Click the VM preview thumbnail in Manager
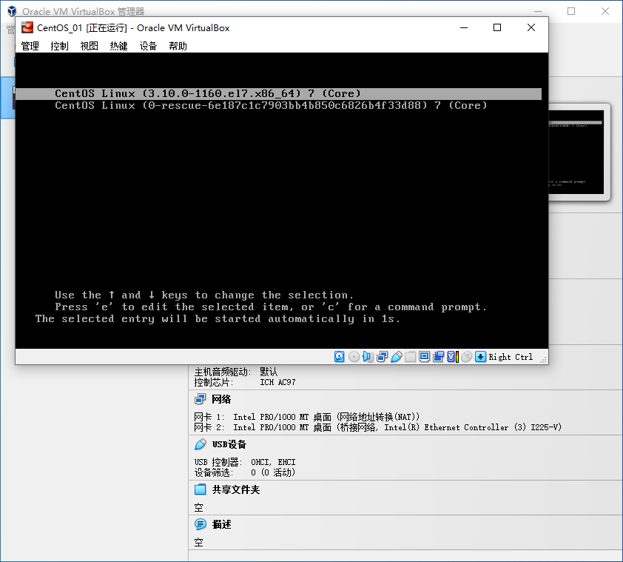This screenshot has width=623, height=562. point(576,152)
